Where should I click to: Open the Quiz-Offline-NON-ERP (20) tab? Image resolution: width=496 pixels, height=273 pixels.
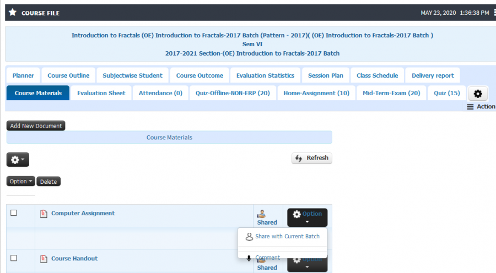233,93
